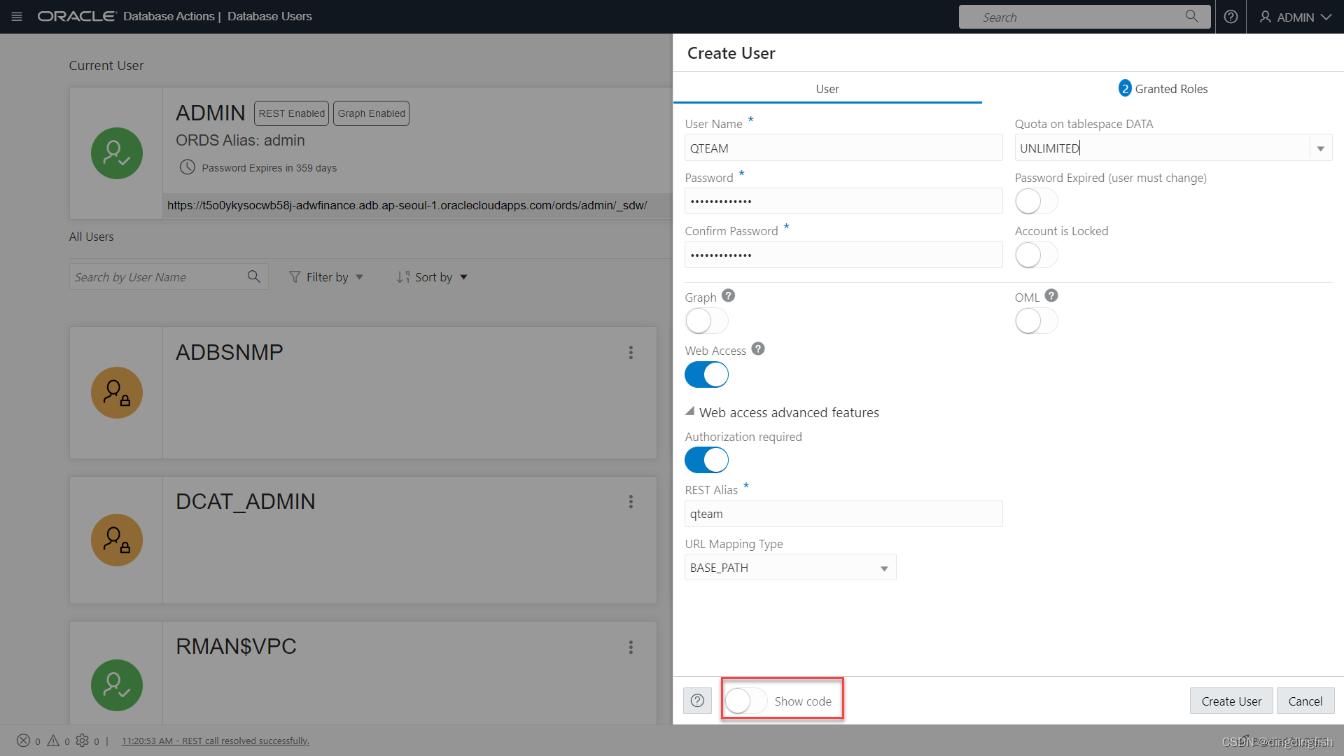
Task: Click the Search by User Name field
Action: (154, 276)
